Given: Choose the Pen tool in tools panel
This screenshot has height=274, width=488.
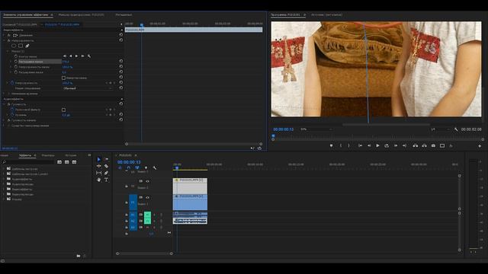Looking at the screenshot, I should (106, 173).
